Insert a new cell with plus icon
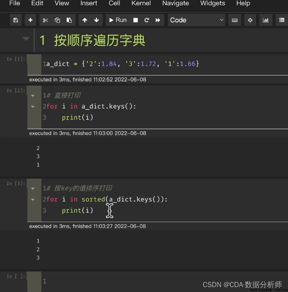Screen dimensions: 288x292 [x=31, y=20]
